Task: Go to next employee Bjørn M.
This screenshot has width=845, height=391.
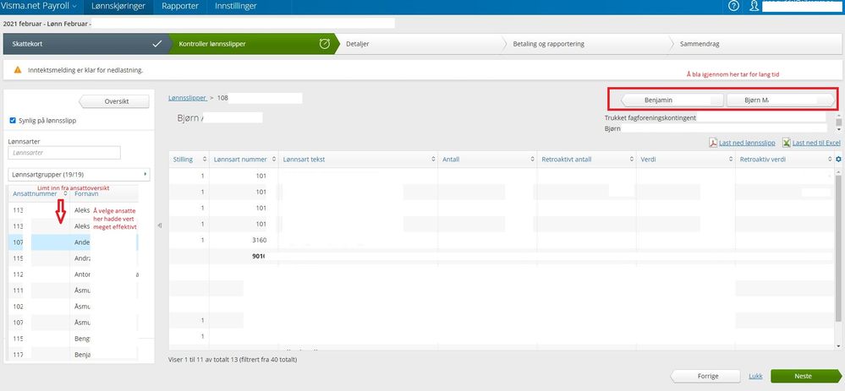Action: (x=781, y=100)
